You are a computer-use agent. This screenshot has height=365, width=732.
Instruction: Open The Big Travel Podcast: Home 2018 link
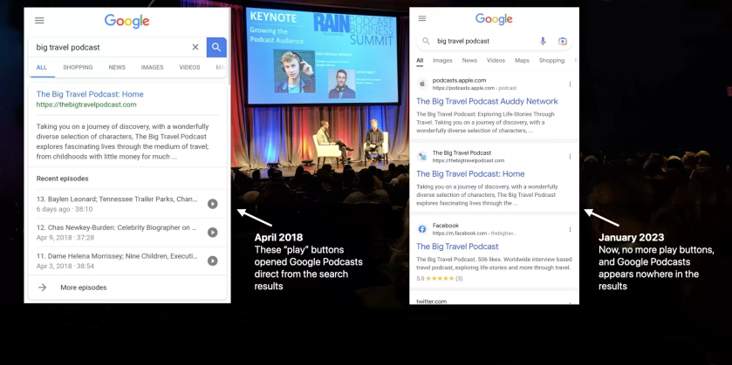(90, 94)
